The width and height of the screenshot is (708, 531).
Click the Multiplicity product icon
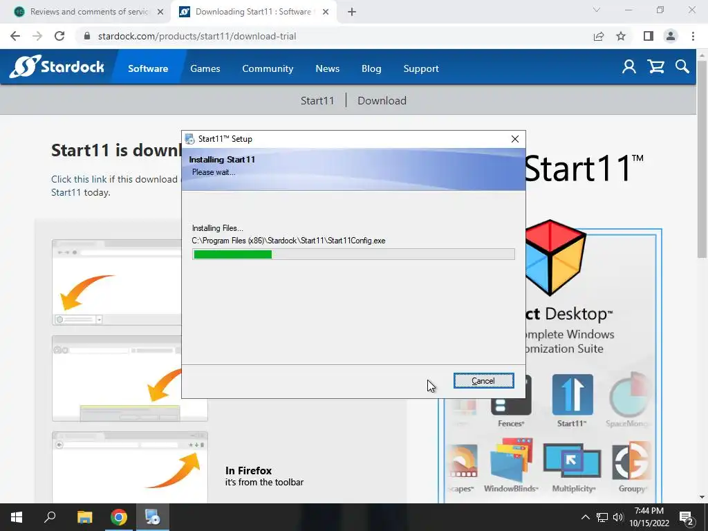coord(572,460)
